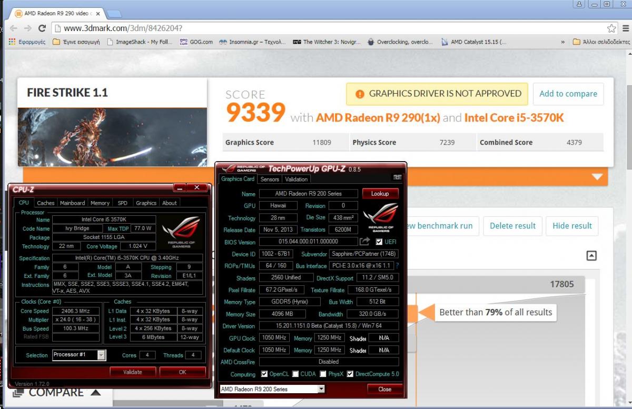Switch to the GPU-Z Sensors tab

pos(270,179)
